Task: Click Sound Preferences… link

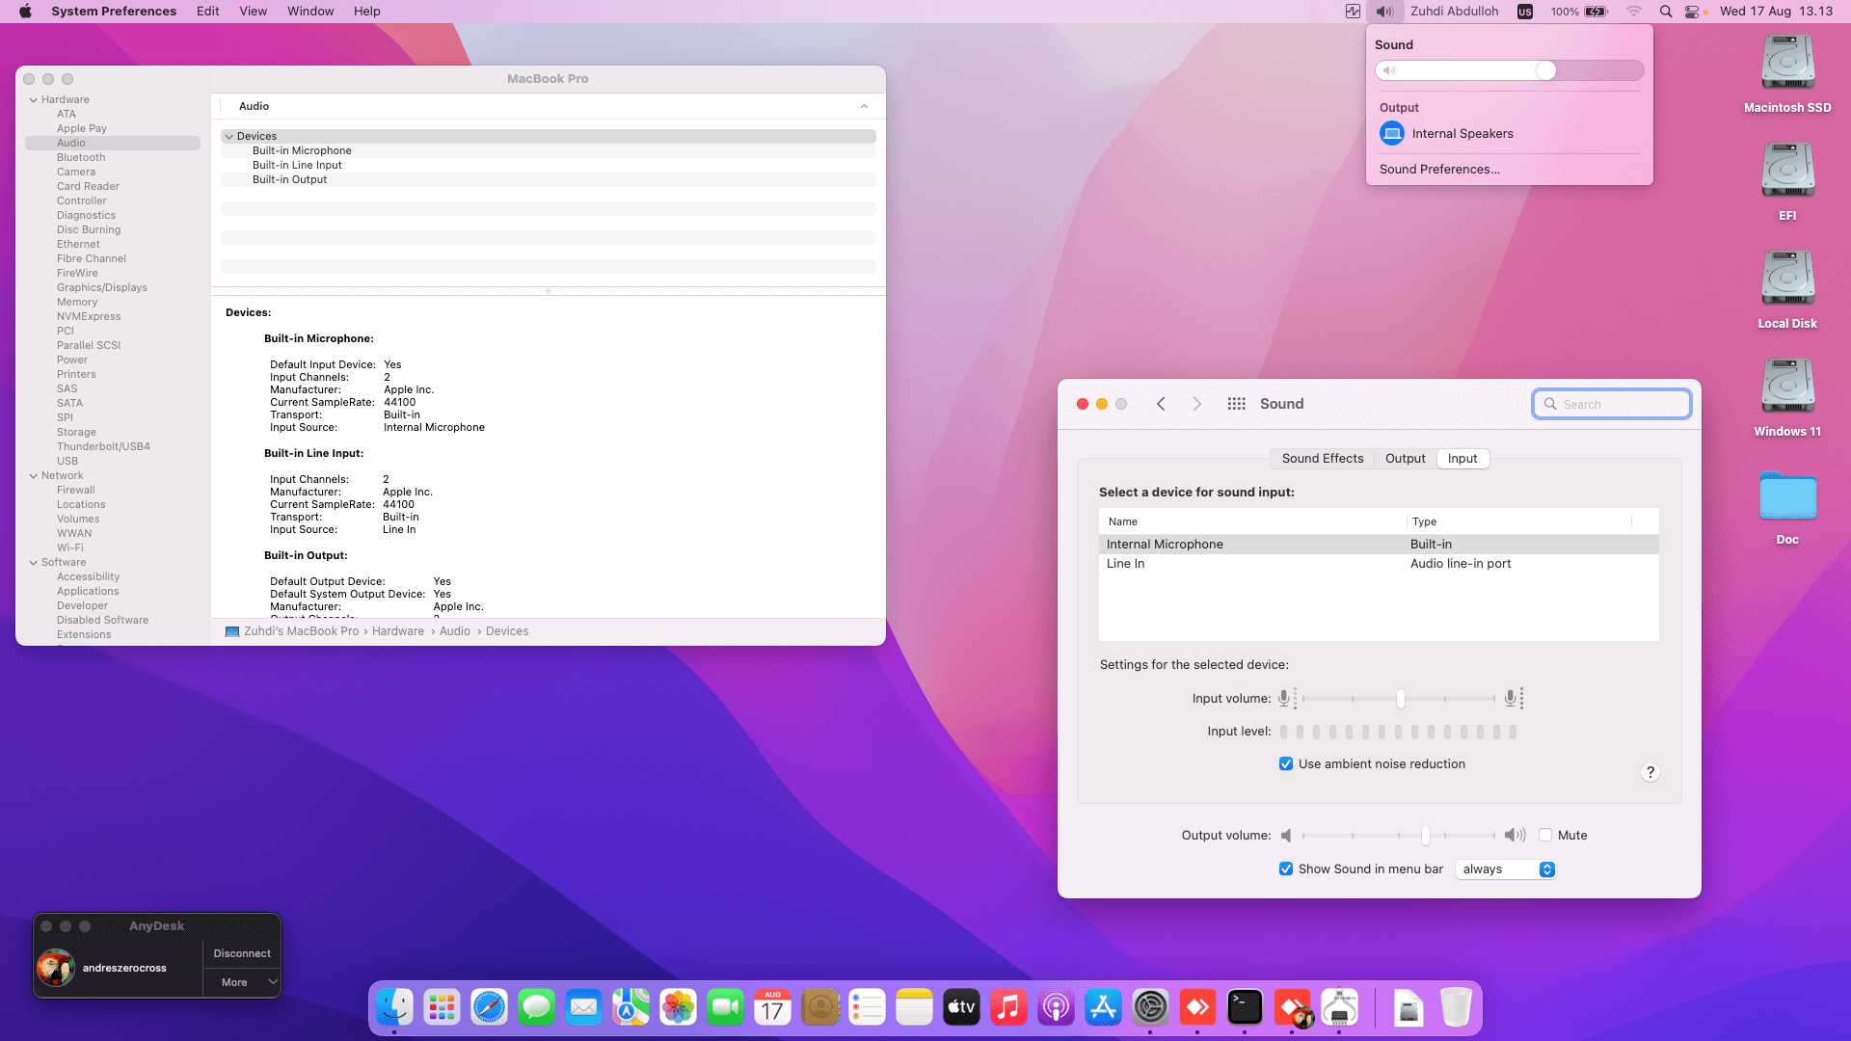Action: [x=1438, y=170]
